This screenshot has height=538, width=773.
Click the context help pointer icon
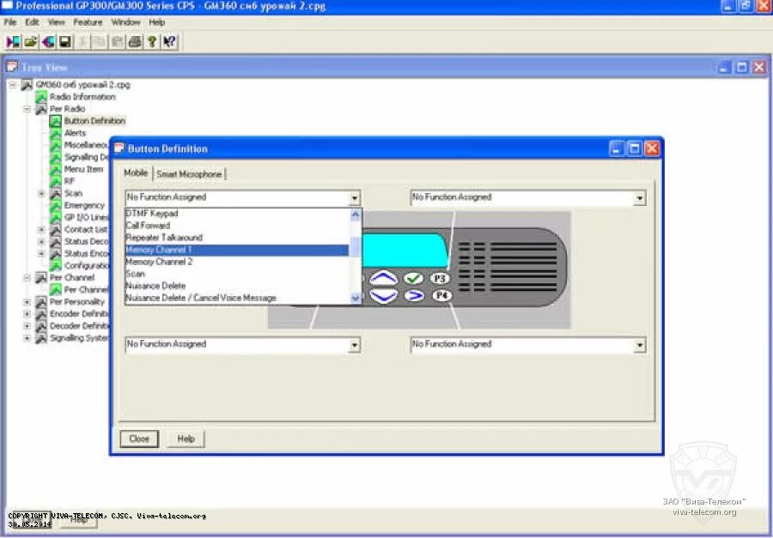(169, 42)
